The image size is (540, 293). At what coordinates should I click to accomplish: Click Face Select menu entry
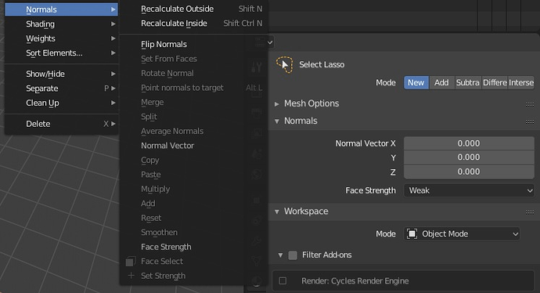[194, 262]
